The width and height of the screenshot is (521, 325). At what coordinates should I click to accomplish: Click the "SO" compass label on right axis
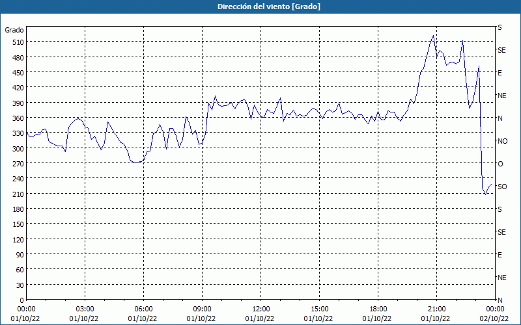[x=502, y=187]
